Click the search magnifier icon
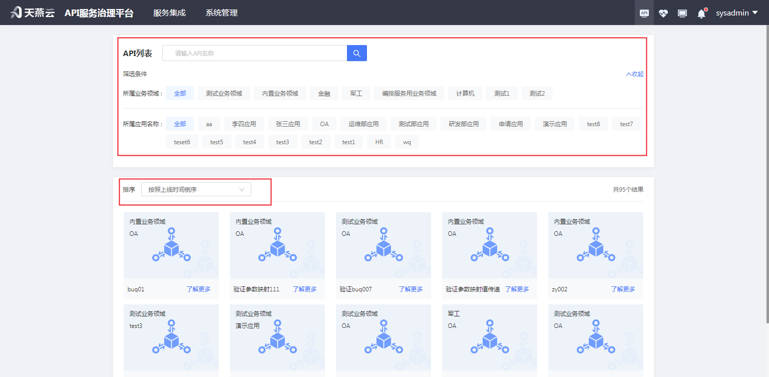 (x=356, y=53)
